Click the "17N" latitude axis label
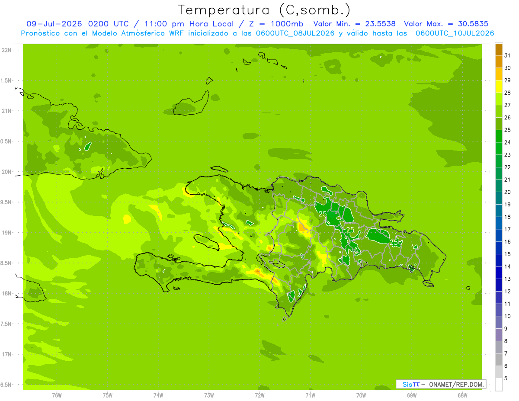 (x=6, y=354)
